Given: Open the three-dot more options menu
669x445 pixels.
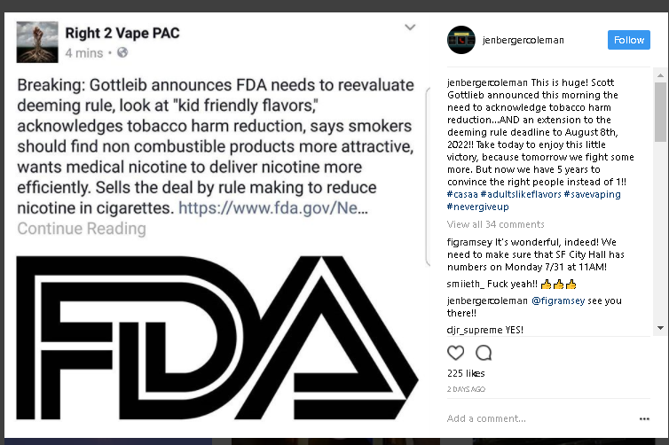Looking at the screenshot, I should [644, 418].
